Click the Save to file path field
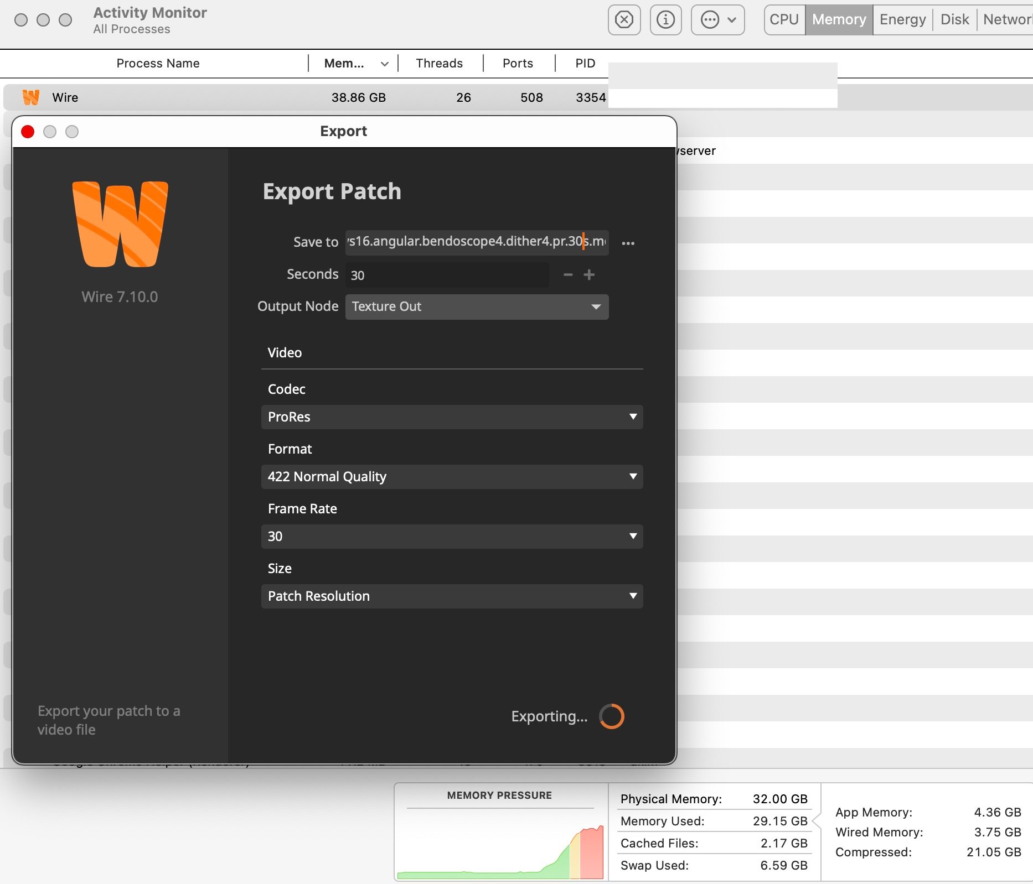The image size is (1033, 884). click(476, 242)
